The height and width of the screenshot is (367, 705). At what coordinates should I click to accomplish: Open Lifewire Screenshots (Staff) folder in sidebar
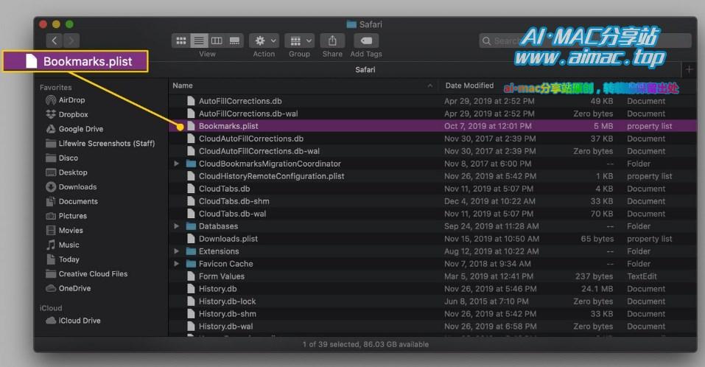pyautogui.click(x=100, y=144)
